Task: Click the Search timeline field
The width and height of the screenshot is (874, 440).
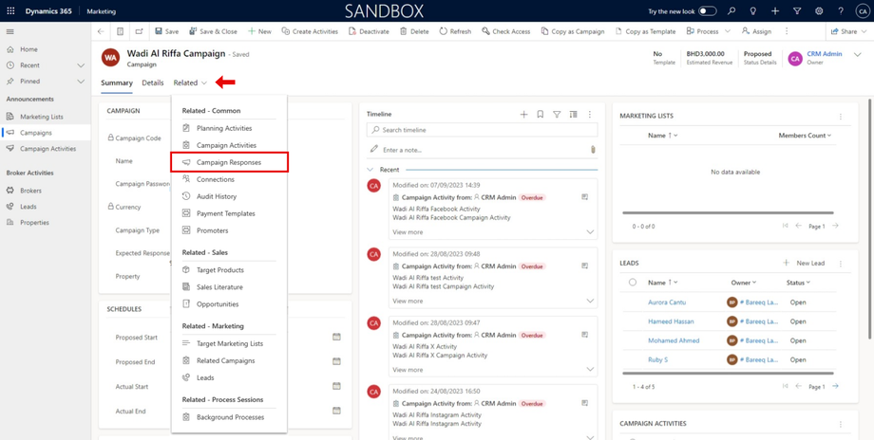Action: tap(483, 130)
